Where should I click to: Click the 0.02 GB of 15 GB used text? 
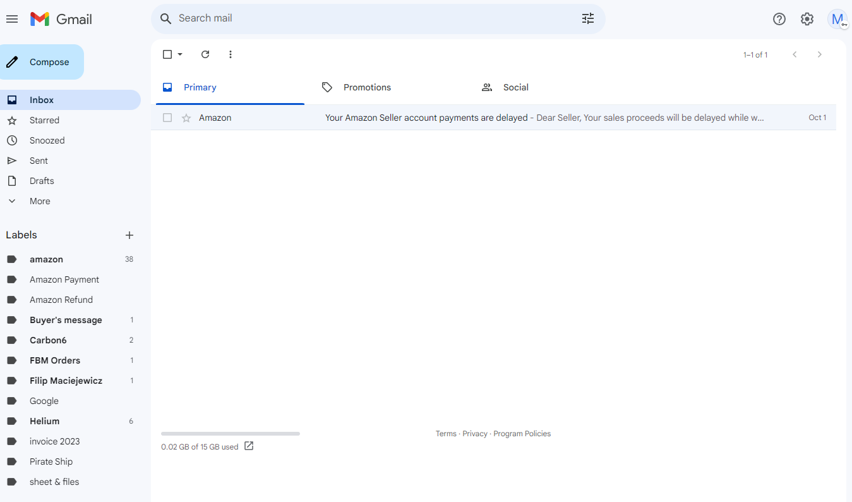200,447
